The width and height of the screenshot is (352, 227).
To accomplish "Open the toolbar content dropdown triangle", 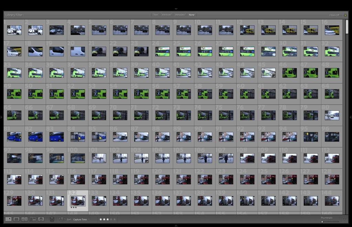I will (x=345, y=219).
